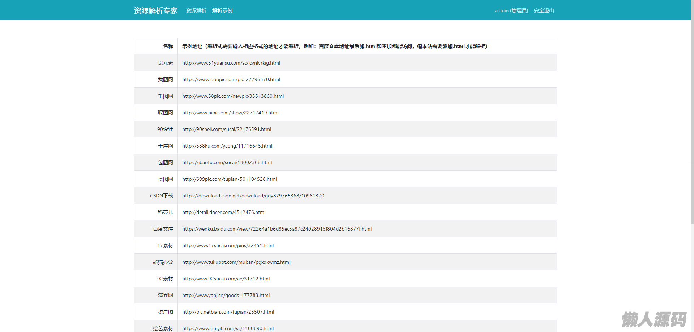Select the 58pic.com newpic URL
The height and width of the screenshot is (332, 694).
233,96
